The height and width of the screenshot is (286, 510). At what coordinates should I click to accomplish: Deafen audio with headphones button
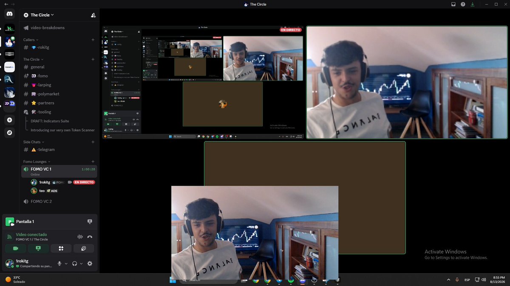point(75,264)
